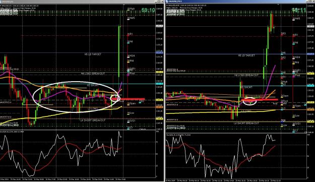Image resolution: width=315 pixels, height=182 pixels.
Task: Select the DR2 daily level on M15 chart
Action: click(283, 57)
